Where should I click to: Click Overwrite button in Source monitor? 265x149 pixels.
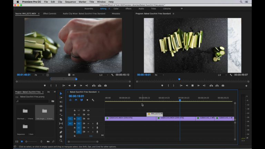(x=99, y=86)
